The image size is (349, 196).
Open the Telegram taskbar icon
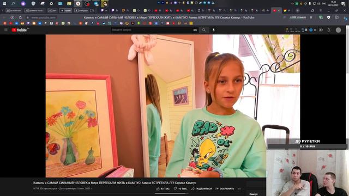pyautogui.click(x=96, y=4)
